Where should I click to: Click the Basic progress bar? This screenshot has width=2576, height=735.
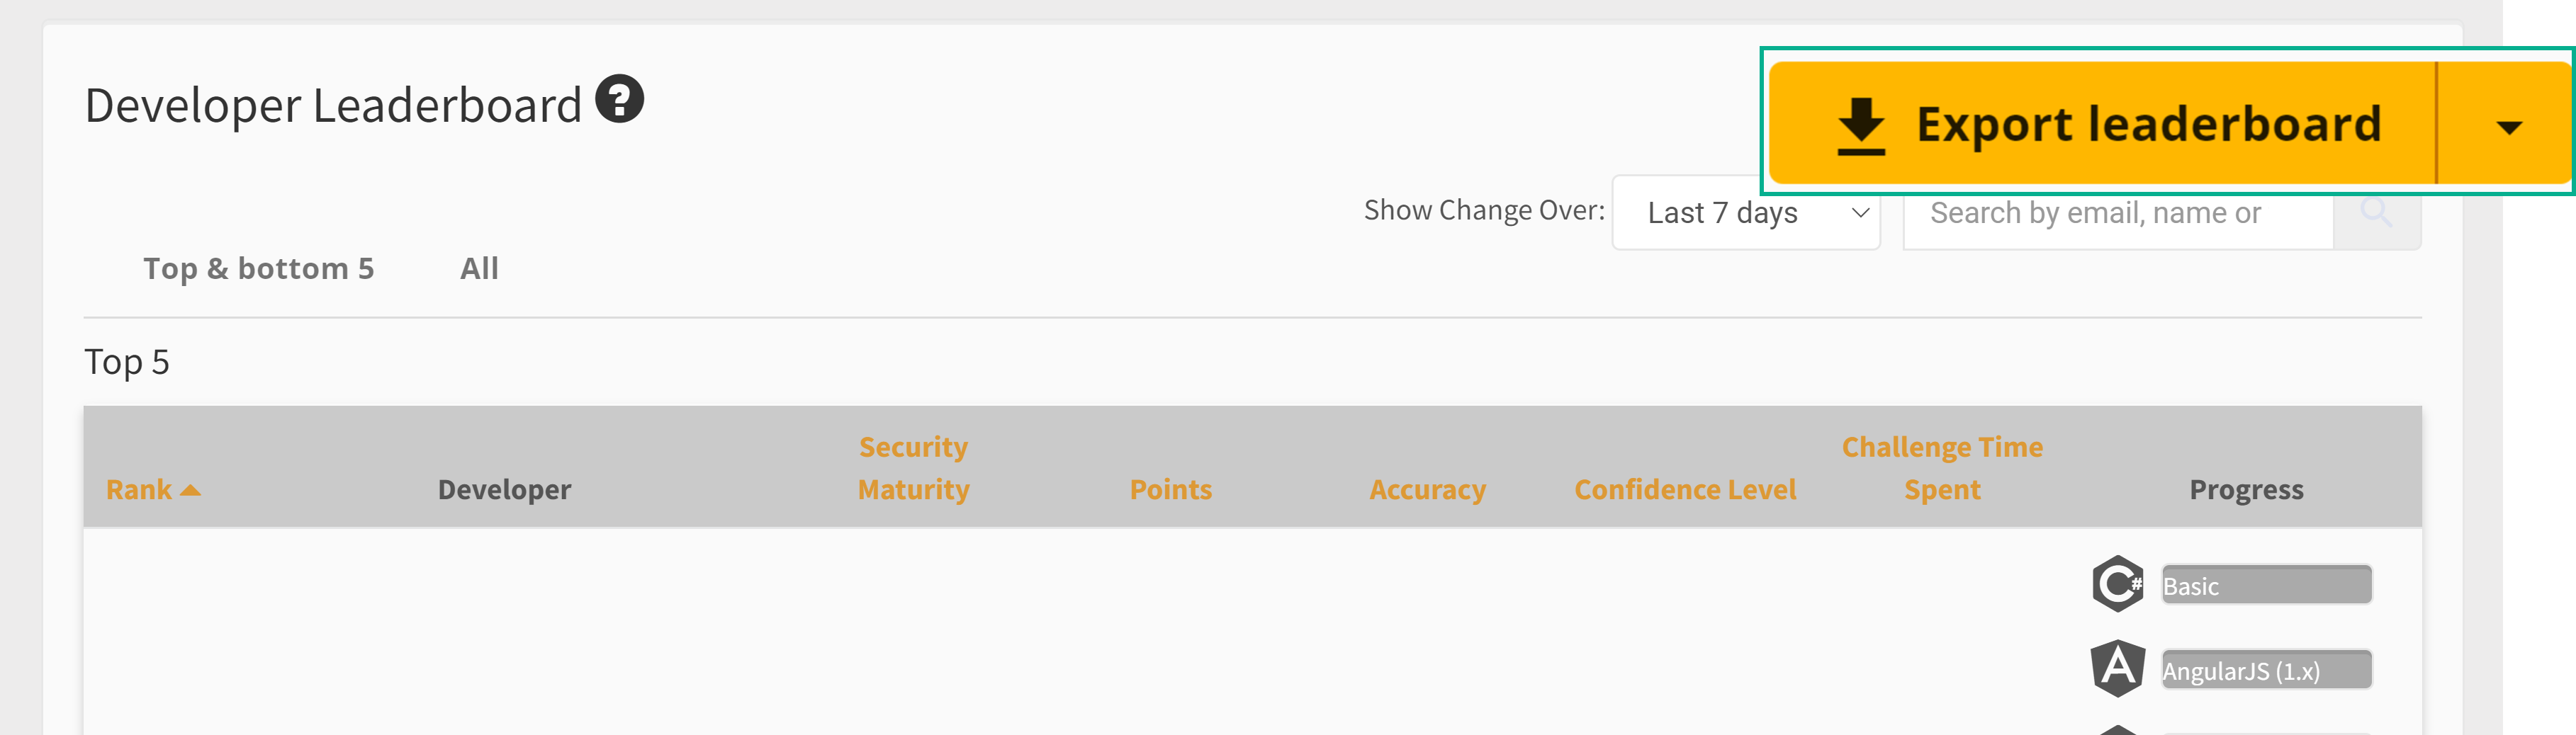2266,585
